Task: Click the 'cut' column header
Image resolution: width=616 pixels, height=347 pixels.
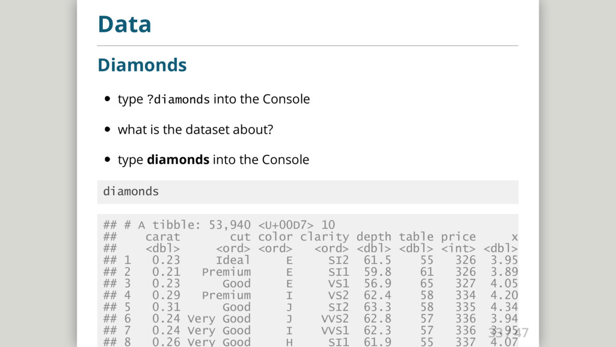Action: click(x=240, y=237)
